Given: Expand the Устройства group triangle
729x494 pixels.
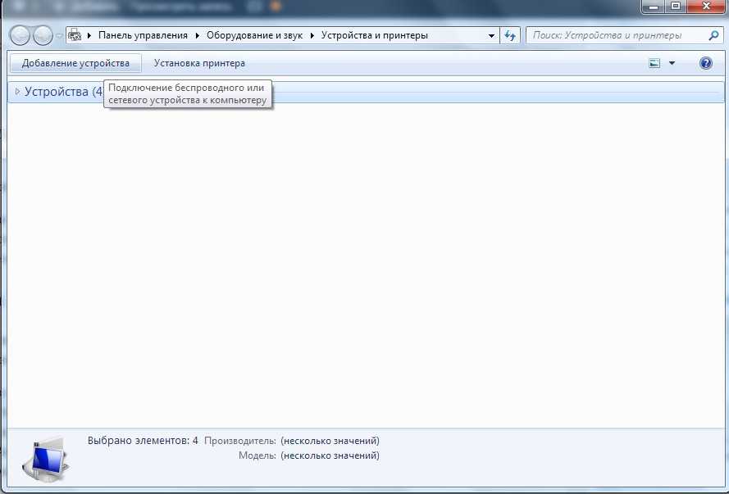Looking at the screenshot, I should pyautogui.click(x=17, y=92).
